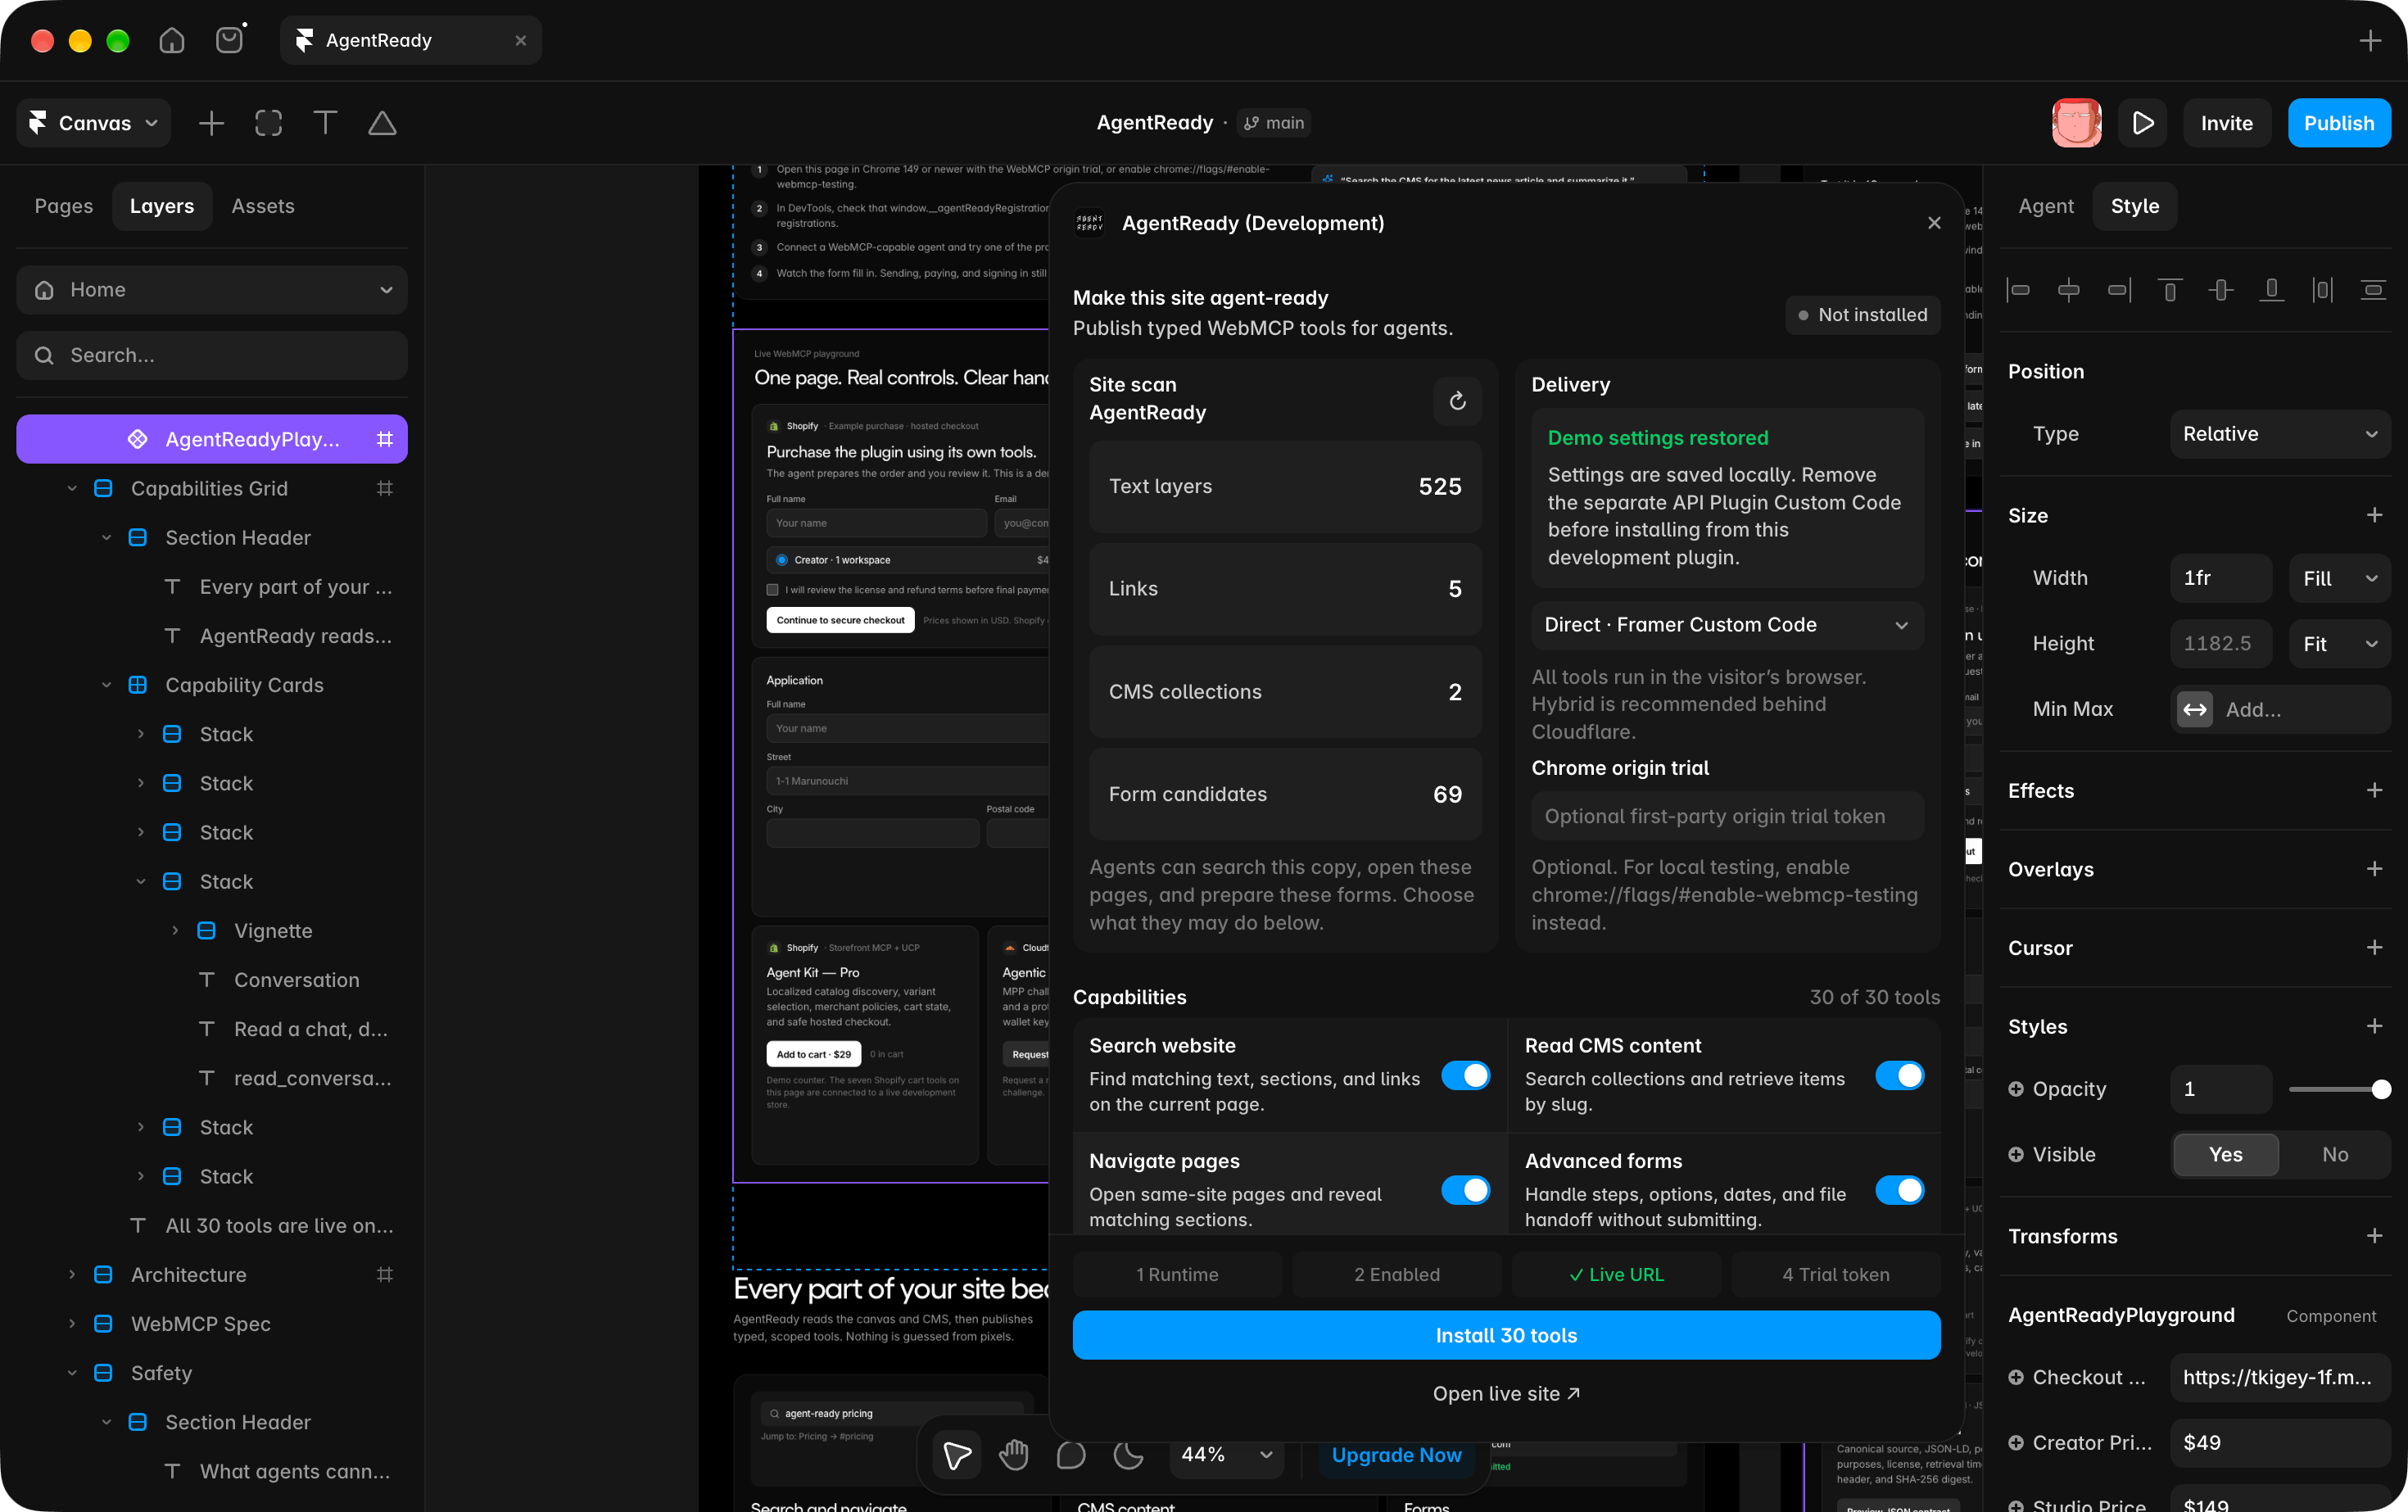Screen dimensions: 2408x1512
Task: Open the Direct · Framer Custom Code dropdown
Action: pyautogui.click(x=1727, y=625)
